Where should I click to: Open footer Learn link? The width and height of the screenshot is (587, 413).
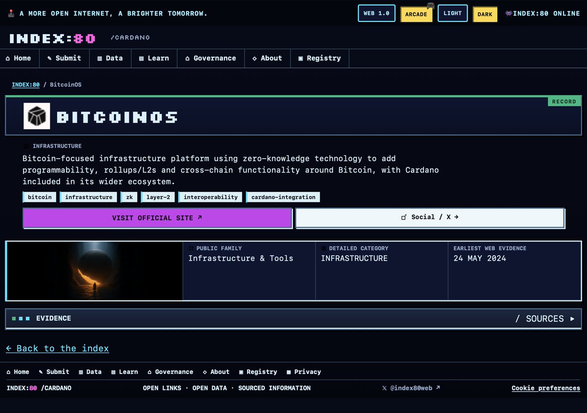coord(125,372)
